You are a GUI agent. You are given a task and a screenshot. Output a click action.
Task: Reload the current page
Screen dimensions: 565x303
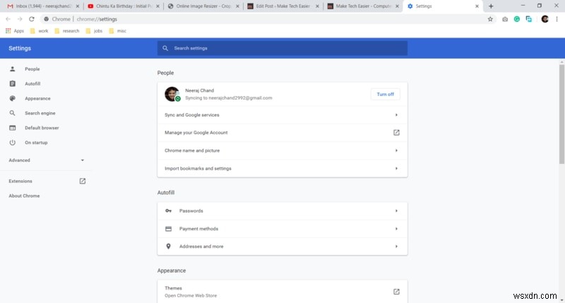tap(32, 19)
